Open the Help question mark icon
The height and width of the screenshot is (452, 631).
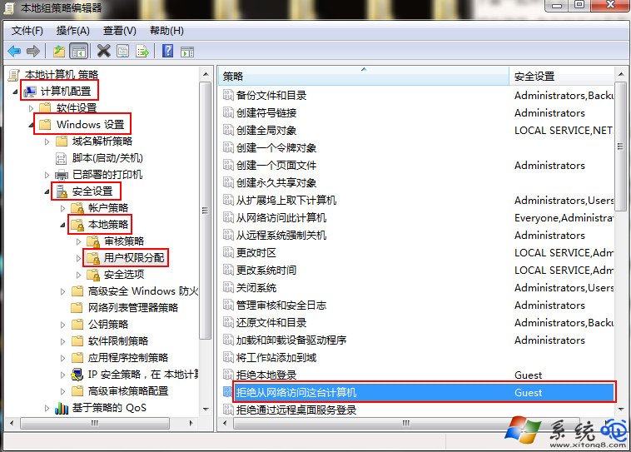tap(167, 51)
